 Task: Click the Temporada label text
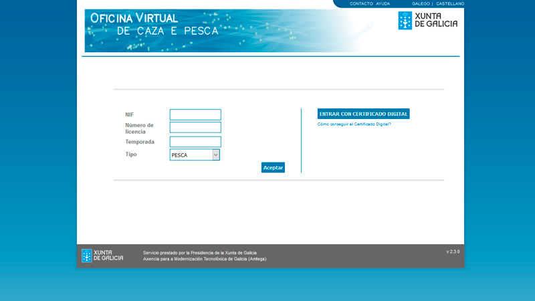pos(140,142)
